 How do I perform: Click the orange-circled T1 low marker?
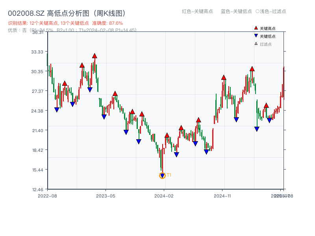pyautogui.click(x=162, y=176)
